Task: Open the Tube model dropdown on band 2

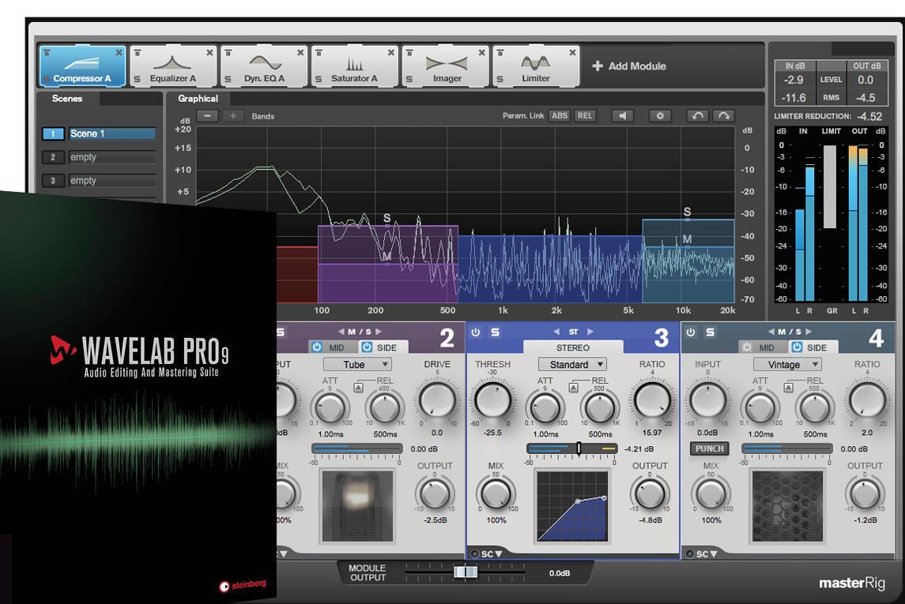Action: [x=358, y=364]
